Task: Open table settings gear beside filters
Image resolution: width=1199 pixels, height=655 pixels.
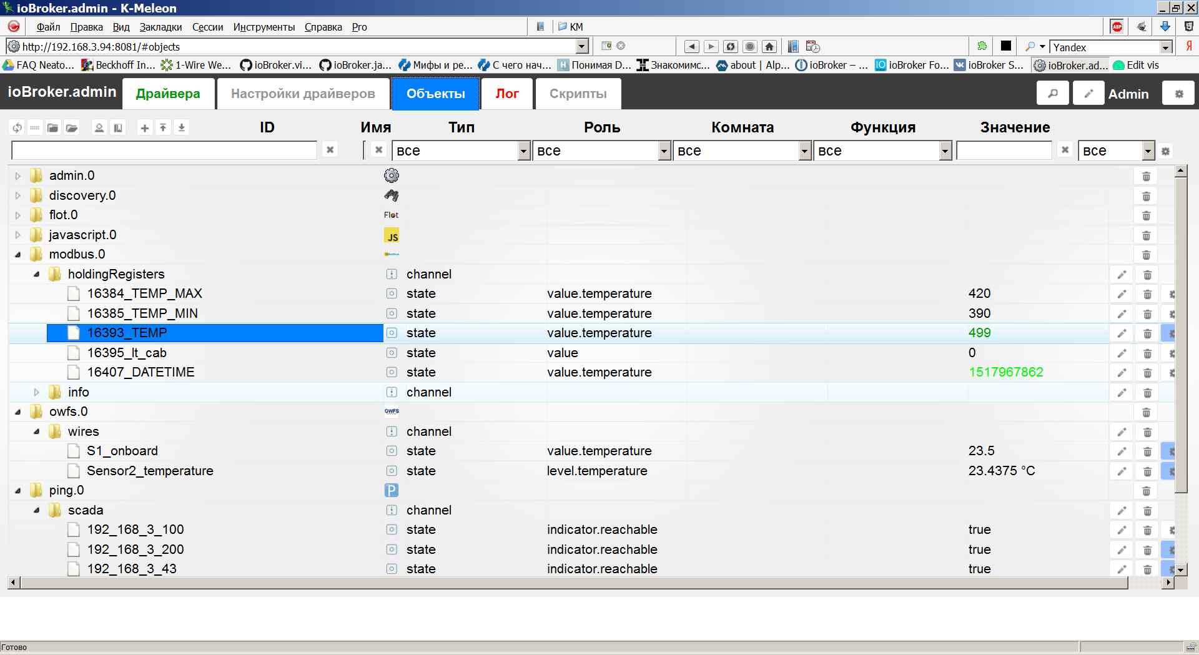Action: point(1165,151)
